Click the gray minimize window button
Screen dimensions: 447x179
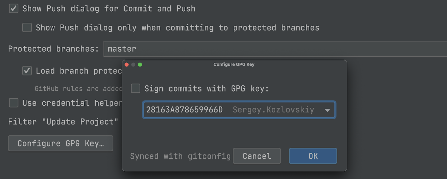[133, 64]
